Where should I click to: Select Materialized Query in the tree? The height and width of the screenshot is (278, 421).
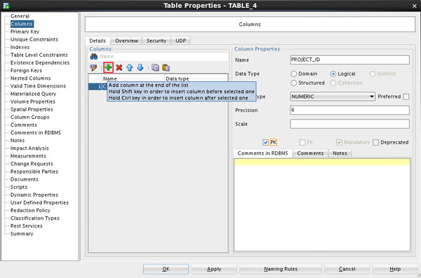pyautogui.click(x=33, y=94)
